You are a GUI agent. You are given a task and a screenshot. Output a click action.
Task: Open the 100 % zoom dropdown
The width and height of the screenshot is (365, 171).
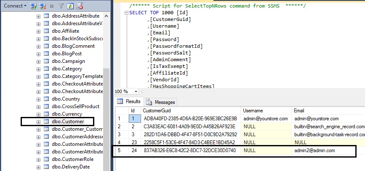[136, 91]
